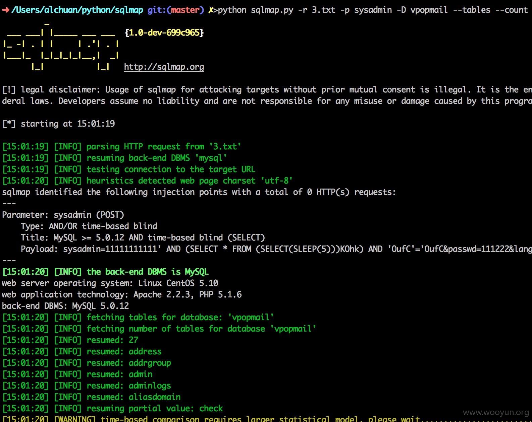Image resolution: width=532 pixels, height=422 pixels.
Task: Click the /Users/alchuan/python/sqlmap path in prompt
Action: tap(77, 10)
